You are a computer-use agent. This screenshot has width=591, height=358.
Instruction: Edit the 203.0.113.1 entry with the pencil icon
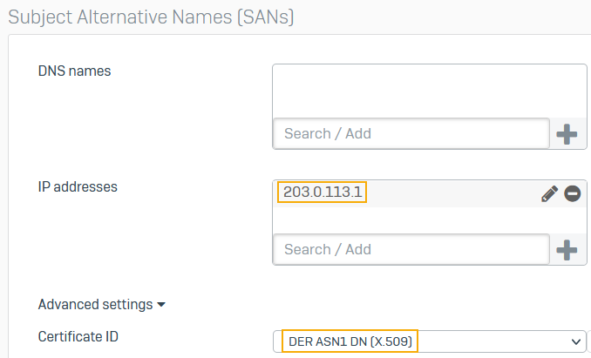click(549, 193)
